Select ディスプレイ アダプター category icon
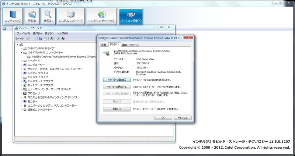 [25, 81]
